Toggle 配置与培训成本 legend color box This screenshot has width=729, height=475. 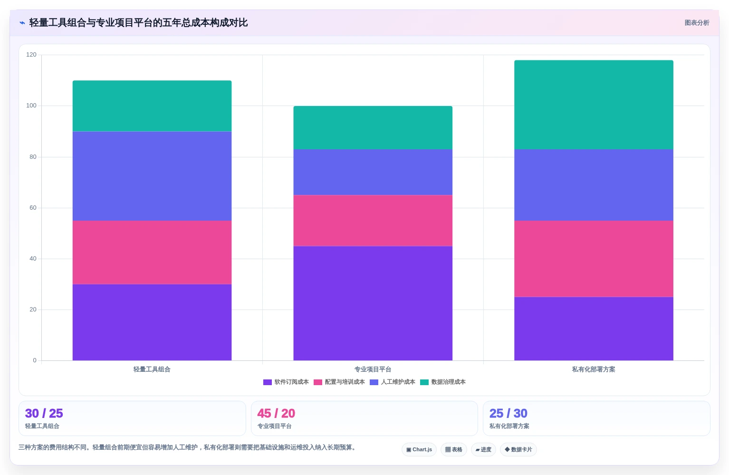tap(318, 382)
